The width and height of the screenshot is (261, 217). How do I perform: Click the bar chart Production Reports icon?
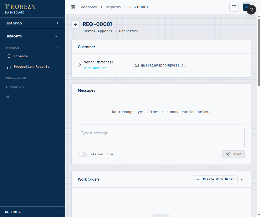click(9, 67)
